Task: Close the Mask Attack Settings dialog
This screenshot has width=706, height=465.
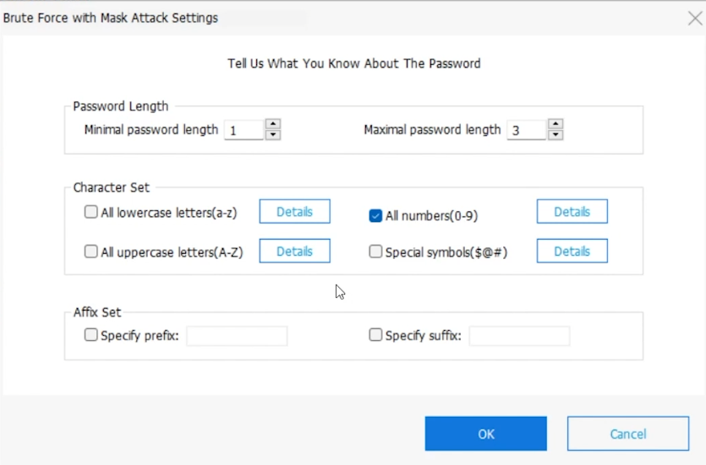Action: point(694,18)
